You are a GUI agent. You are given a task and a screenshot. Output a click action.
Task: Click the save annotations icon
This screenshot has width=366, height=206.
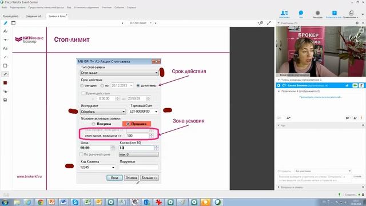pyautogui.click(x=5, y=100)
